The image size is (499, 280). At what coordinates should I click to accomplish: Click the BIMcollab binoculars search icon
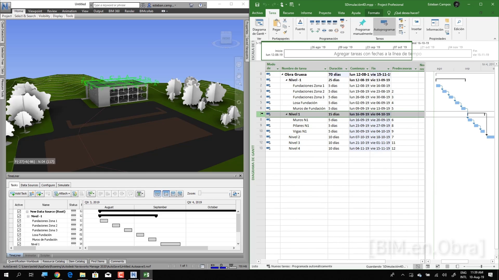143,5
